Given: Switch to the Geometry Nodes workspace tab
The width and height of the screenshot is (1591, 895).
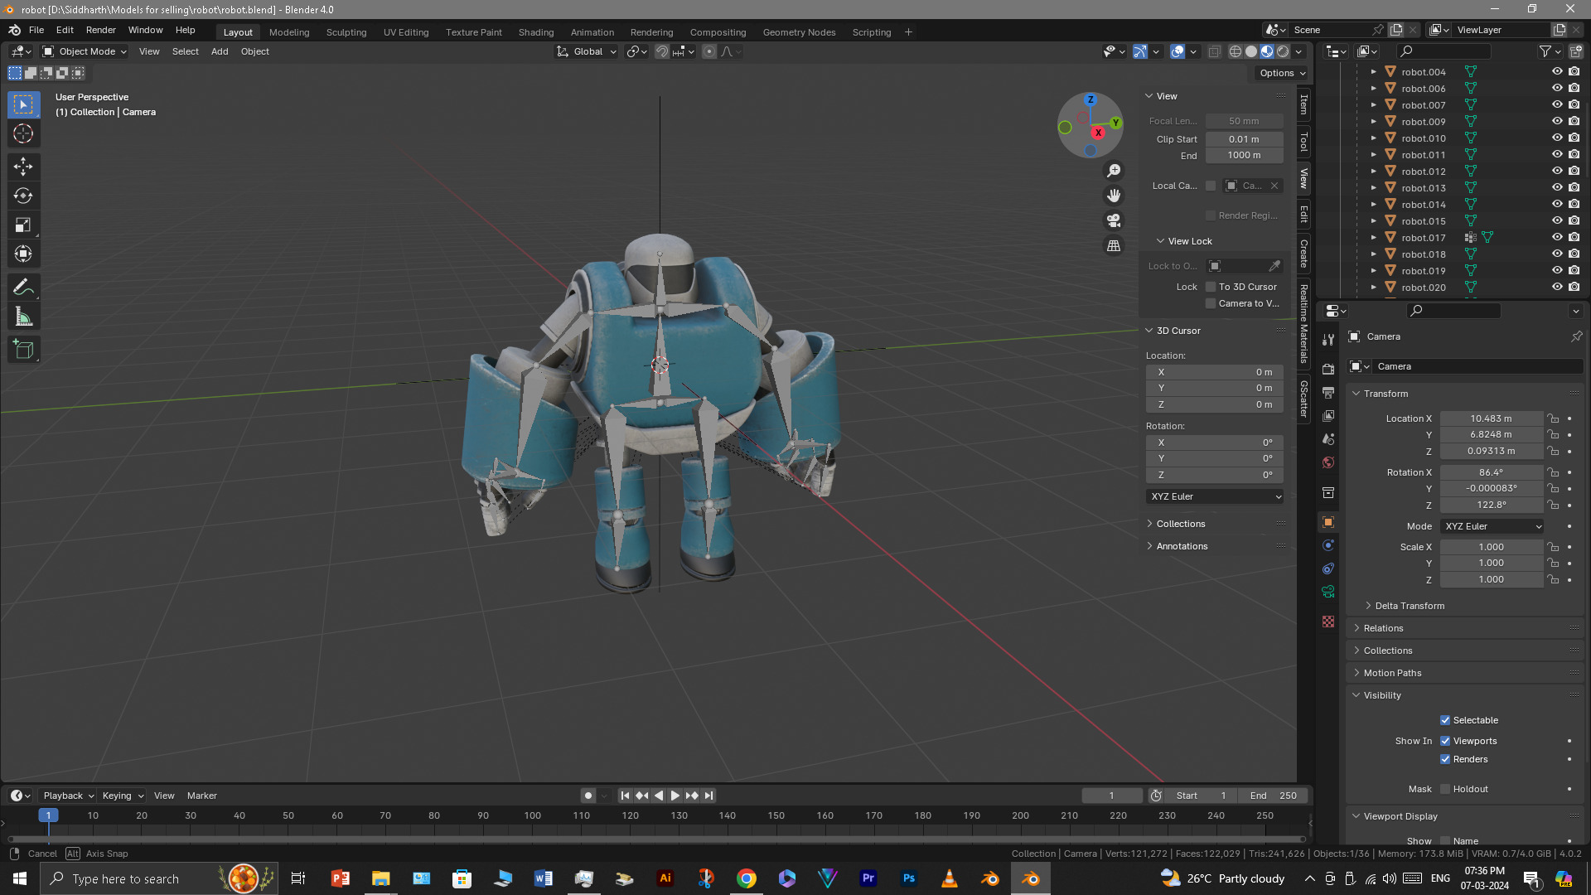Looking at the screenshot, I should coord(799,32).
